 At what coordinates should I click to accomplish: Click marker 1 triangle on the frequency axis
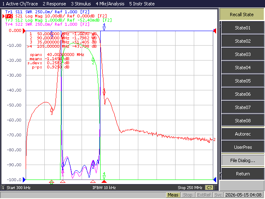point(63,182)
